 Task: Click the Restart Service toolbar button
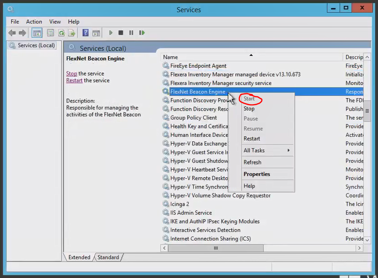point(142,33)
